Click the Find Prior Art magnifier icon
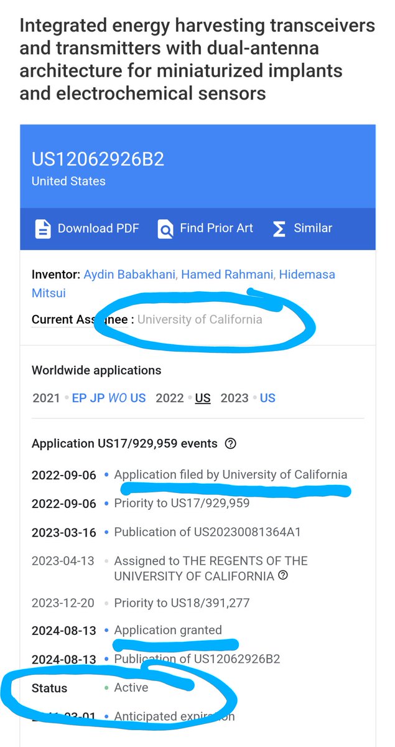Screen dimensions: 395x747 coord(165,228)
